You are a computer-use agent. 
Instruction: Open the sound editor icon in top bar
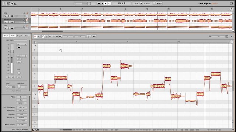click(x=15, y=4)
